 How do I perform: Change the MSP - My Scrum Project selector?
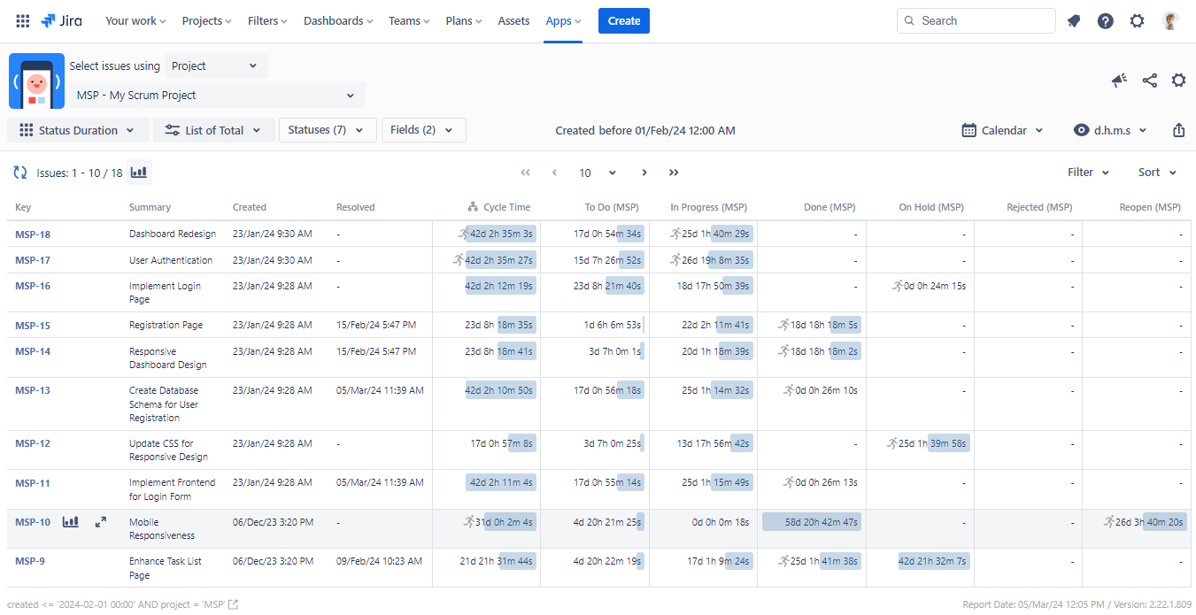pyautogui.click(x=213, y=95)
